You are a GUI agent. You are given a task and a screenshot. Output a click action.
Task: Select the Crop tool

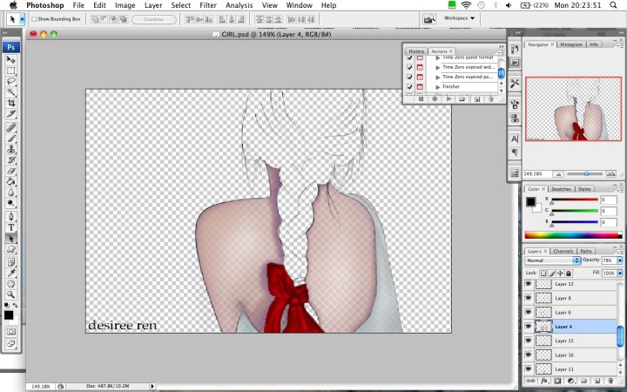pyautogui.click(x=10, y=103)
